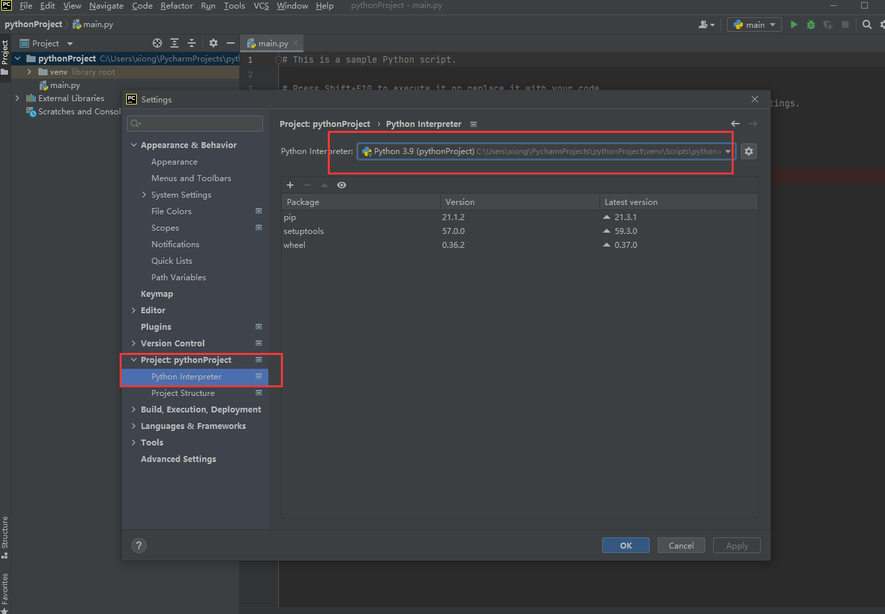
Task: Select the setuptools package row
Action: (519, 231)
